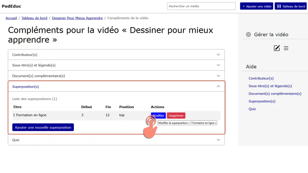The image size is (308, 173).
Task: Click the Début value '3' cell
Action: click(x=82, y=115)
